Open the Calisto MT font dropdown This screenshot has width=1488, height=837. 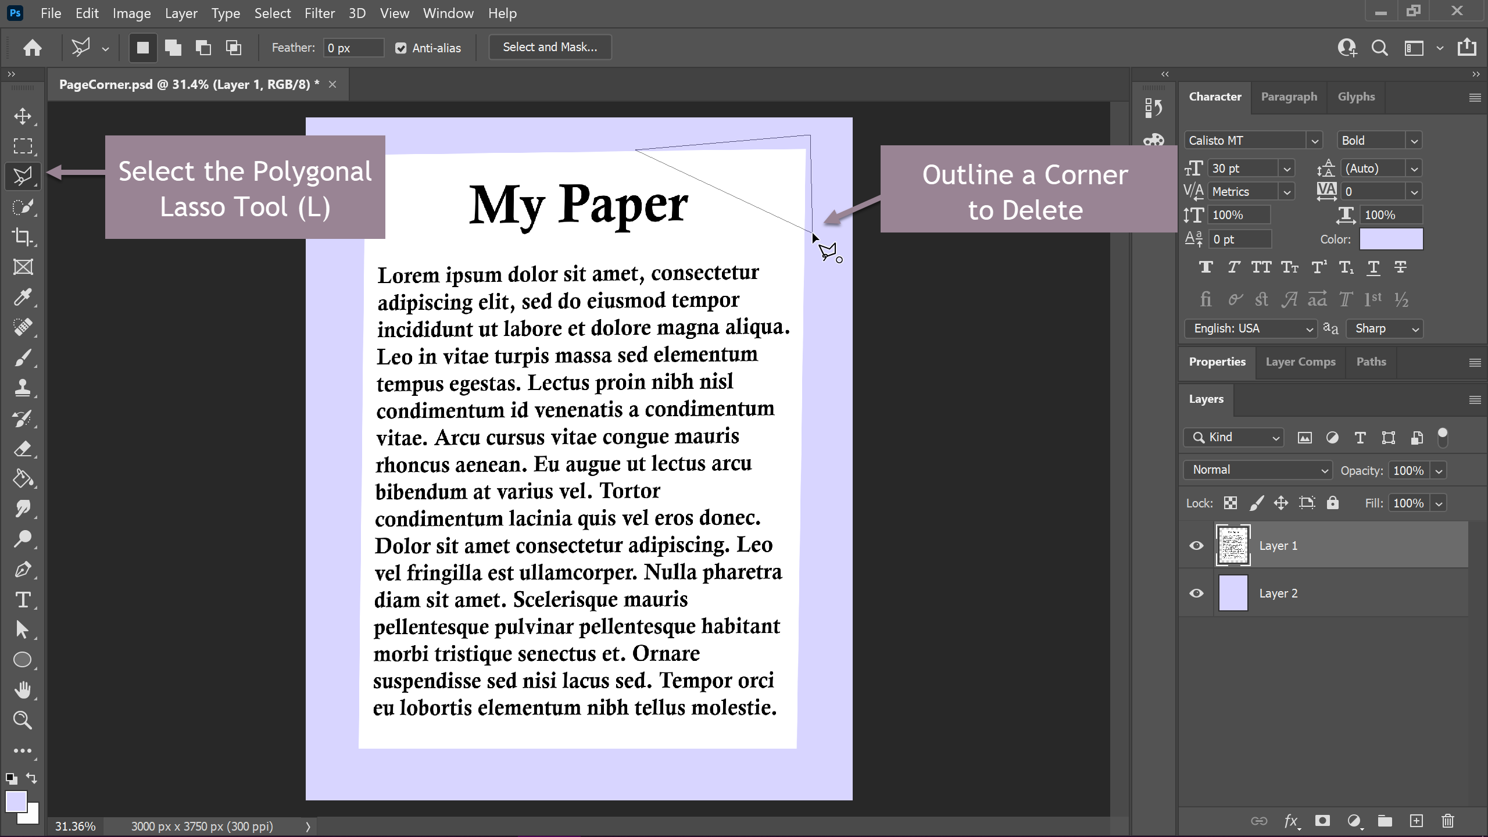pyautogui.click(x=1314, y=141)
